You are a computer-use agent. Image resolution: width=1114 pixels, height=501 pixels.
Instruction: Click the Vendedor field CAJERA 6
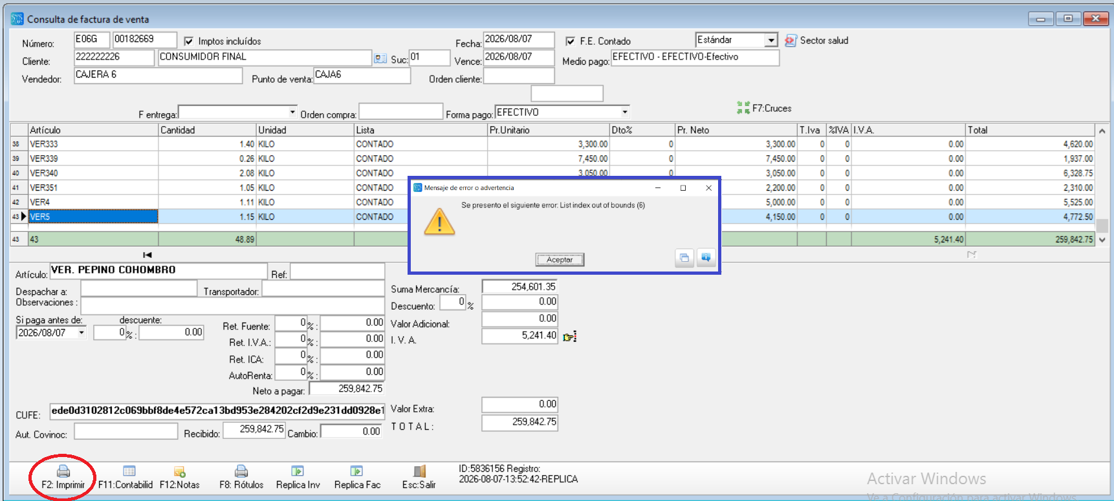(x=158, y=75)
